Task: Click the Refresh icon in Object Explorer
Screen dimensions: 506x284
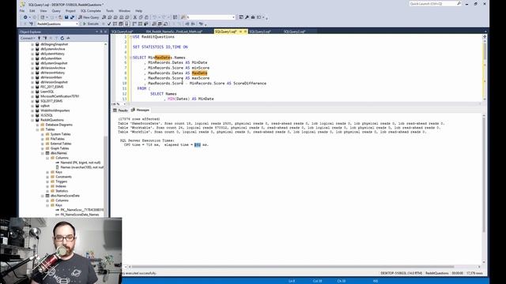Action: point(62,38)
